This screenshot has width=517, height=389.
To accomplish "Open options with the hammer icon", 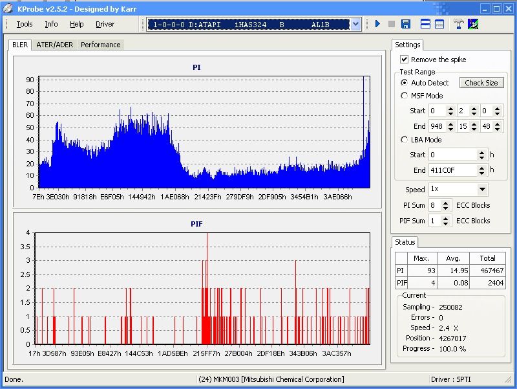I will point(459,24).
